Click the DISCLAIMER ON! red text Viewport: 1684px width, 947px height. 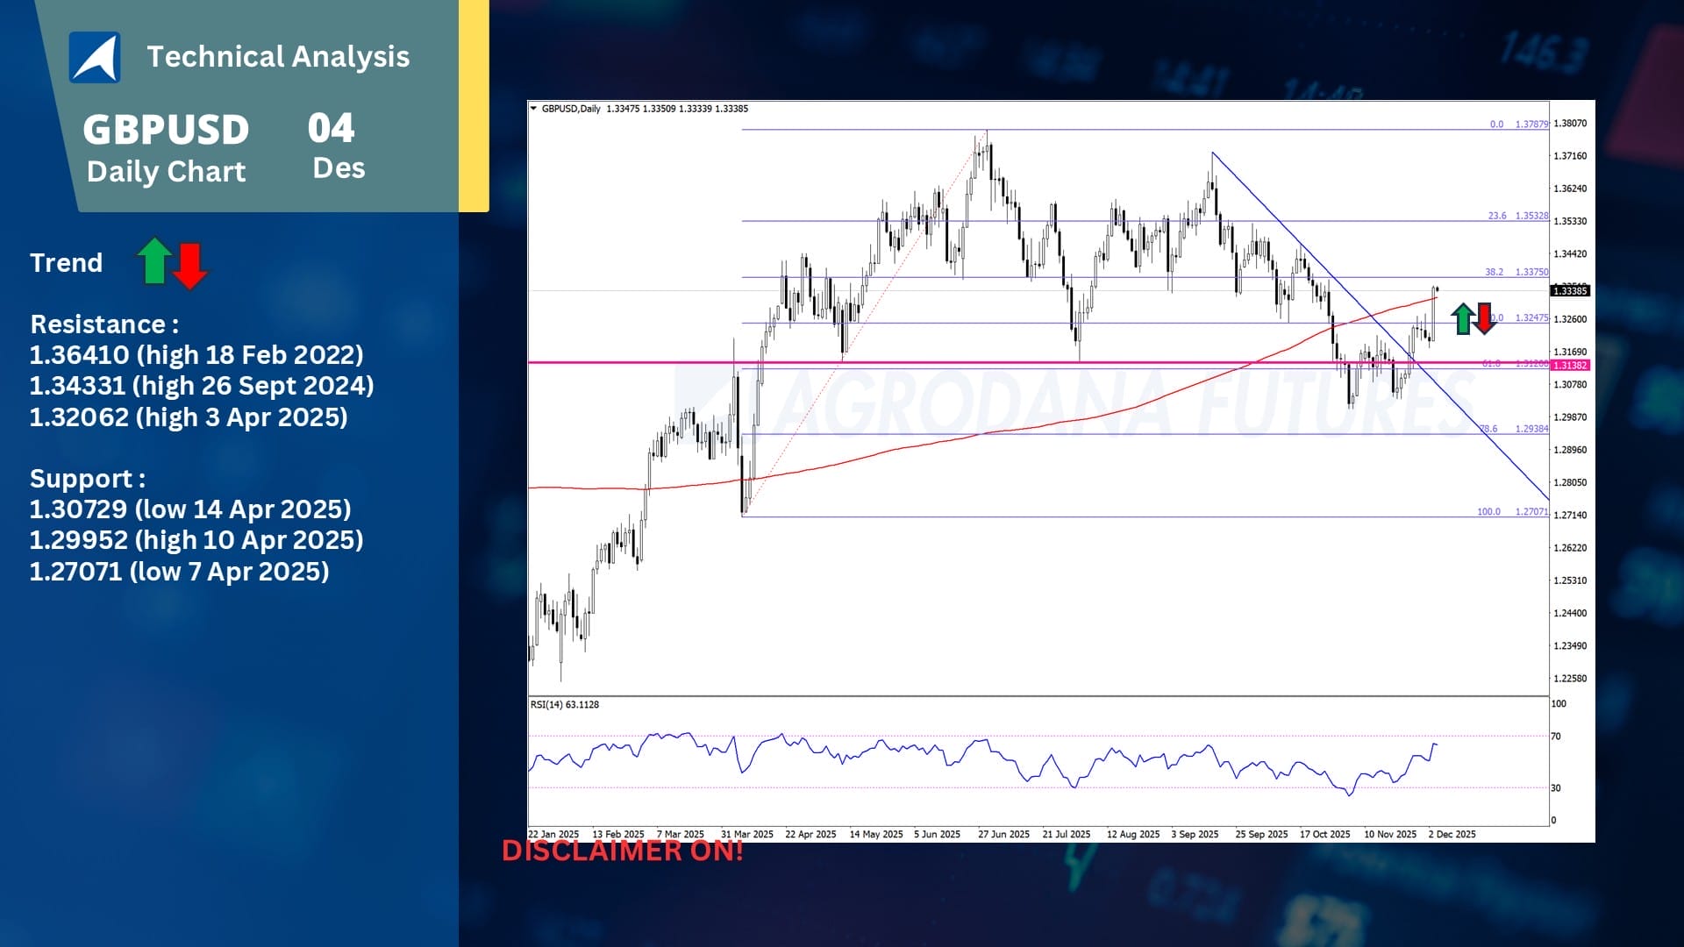pyautogui.click(x=622, y=851)
